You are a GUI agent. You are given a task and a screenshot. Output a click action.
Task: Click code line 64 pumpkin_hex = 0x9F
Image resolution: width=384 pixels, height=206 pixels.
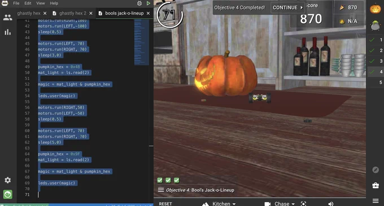(60, 154)
